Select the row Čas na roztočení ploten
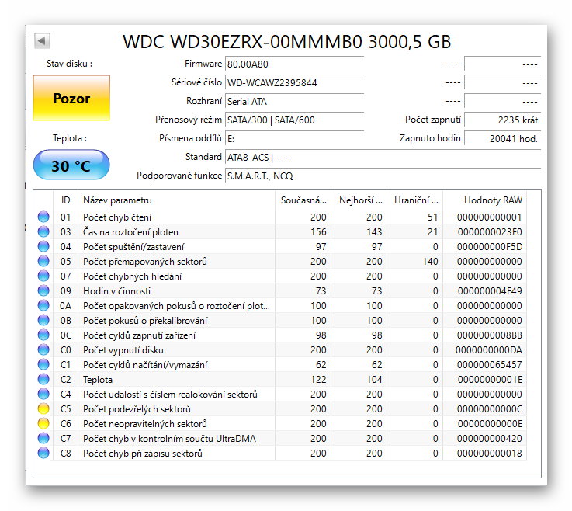This screenshot has height=511, width=572. click(281, 231)
